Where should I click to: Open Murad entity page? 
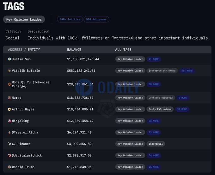(16, 98)
